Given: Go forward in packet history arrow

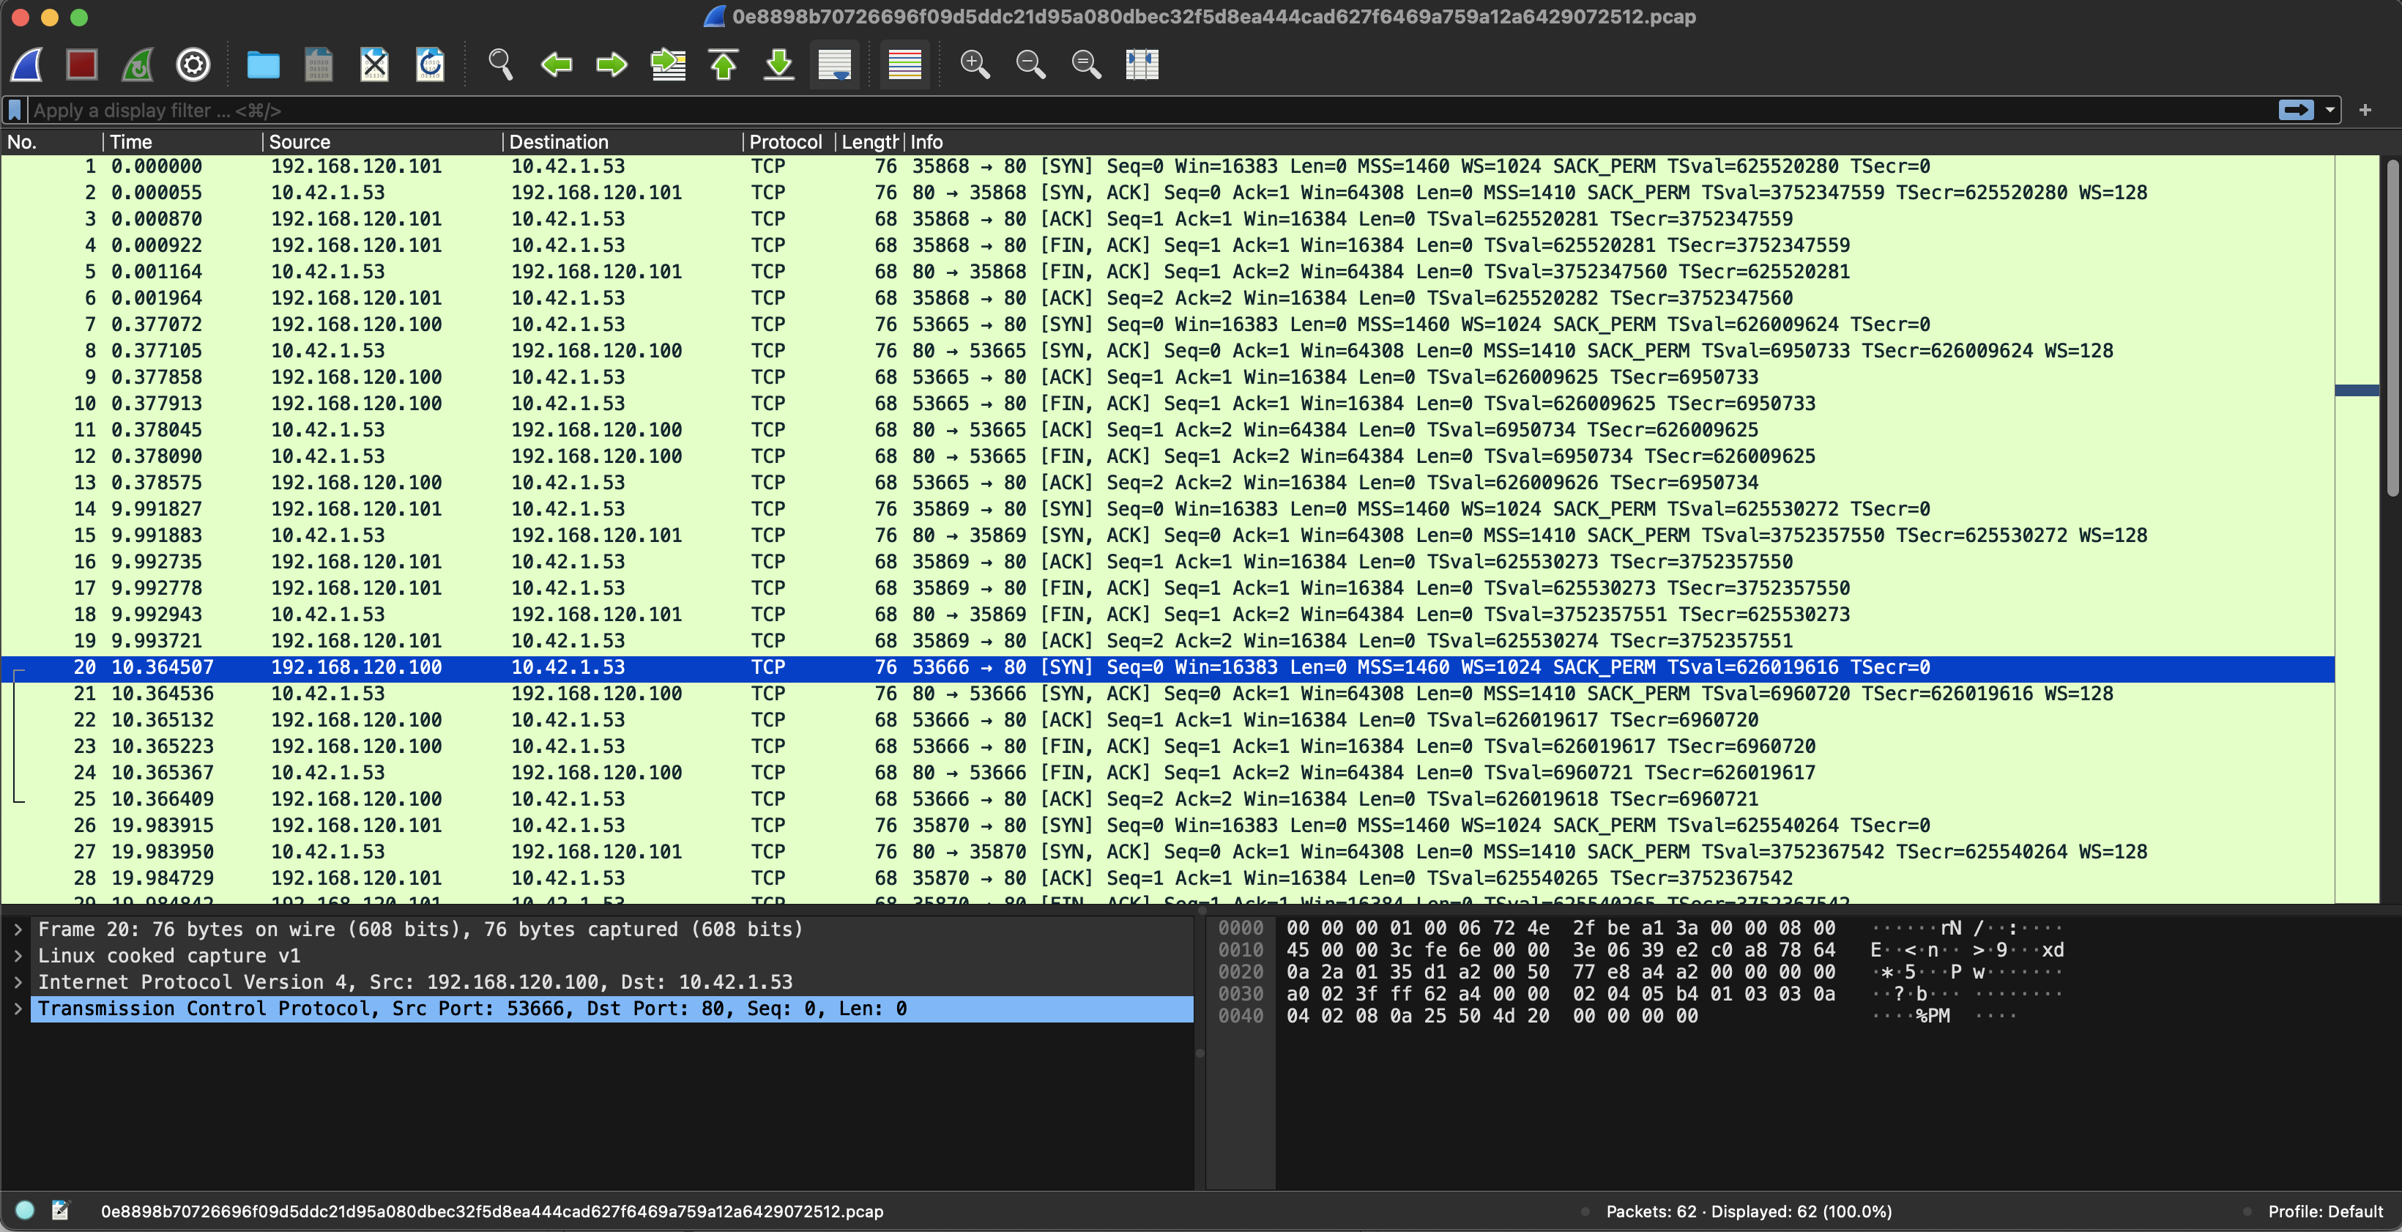Looking at the screenshot, I should [x=611, y=64].
